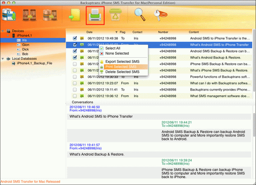This screenshot has width=256, height=185.
Task: Collapse the Local Databases tree node
Action: [x=3, y=59]
